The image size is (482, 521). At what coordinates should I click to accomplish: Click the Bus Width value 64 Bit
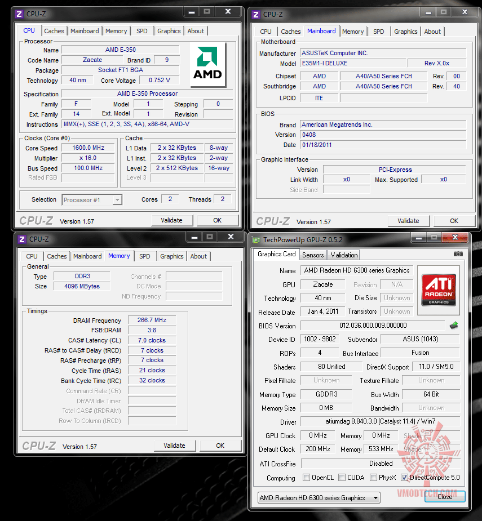[431, 394]
